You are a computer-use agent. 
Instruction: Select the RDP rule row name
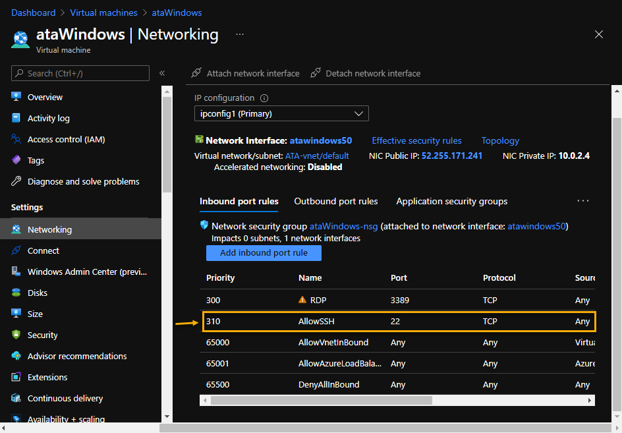(x=318, y=300)
